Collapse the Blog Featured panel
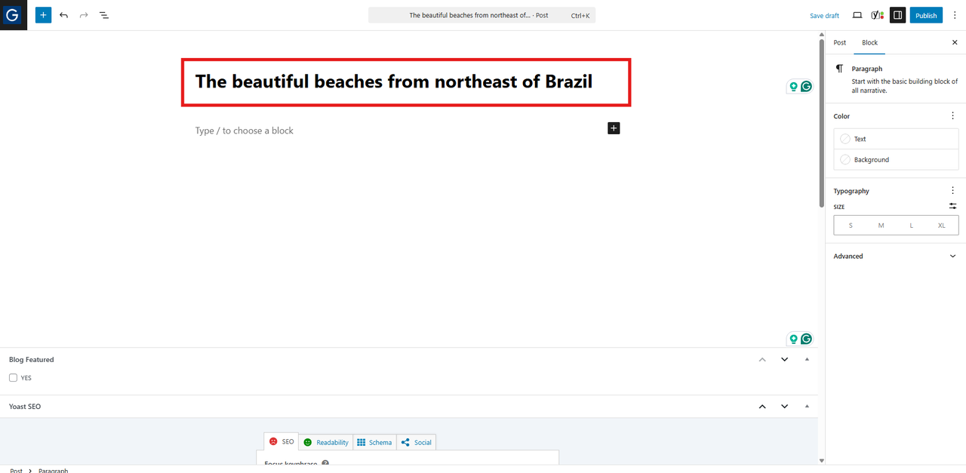 click(x=807, y=360)
